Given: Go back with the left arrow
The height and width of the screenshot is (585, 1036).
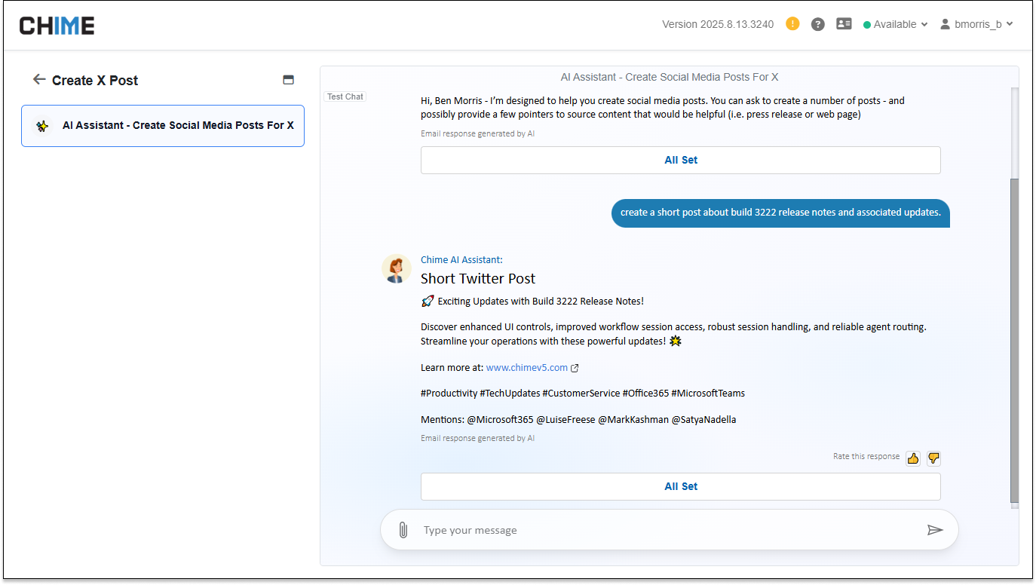Looking at the screenshot, I should (x=38, y=79).
